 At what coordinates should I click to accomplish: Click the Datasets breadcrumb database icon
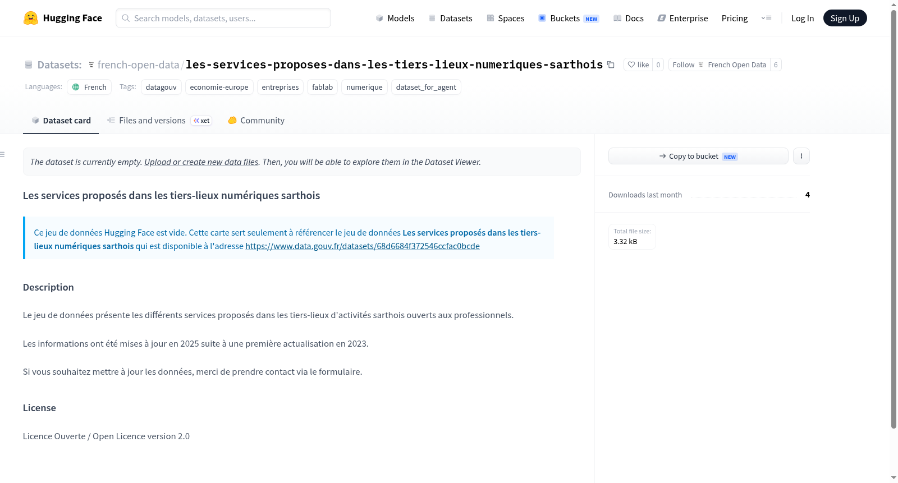pyautogui.click(x=29, y=65)
